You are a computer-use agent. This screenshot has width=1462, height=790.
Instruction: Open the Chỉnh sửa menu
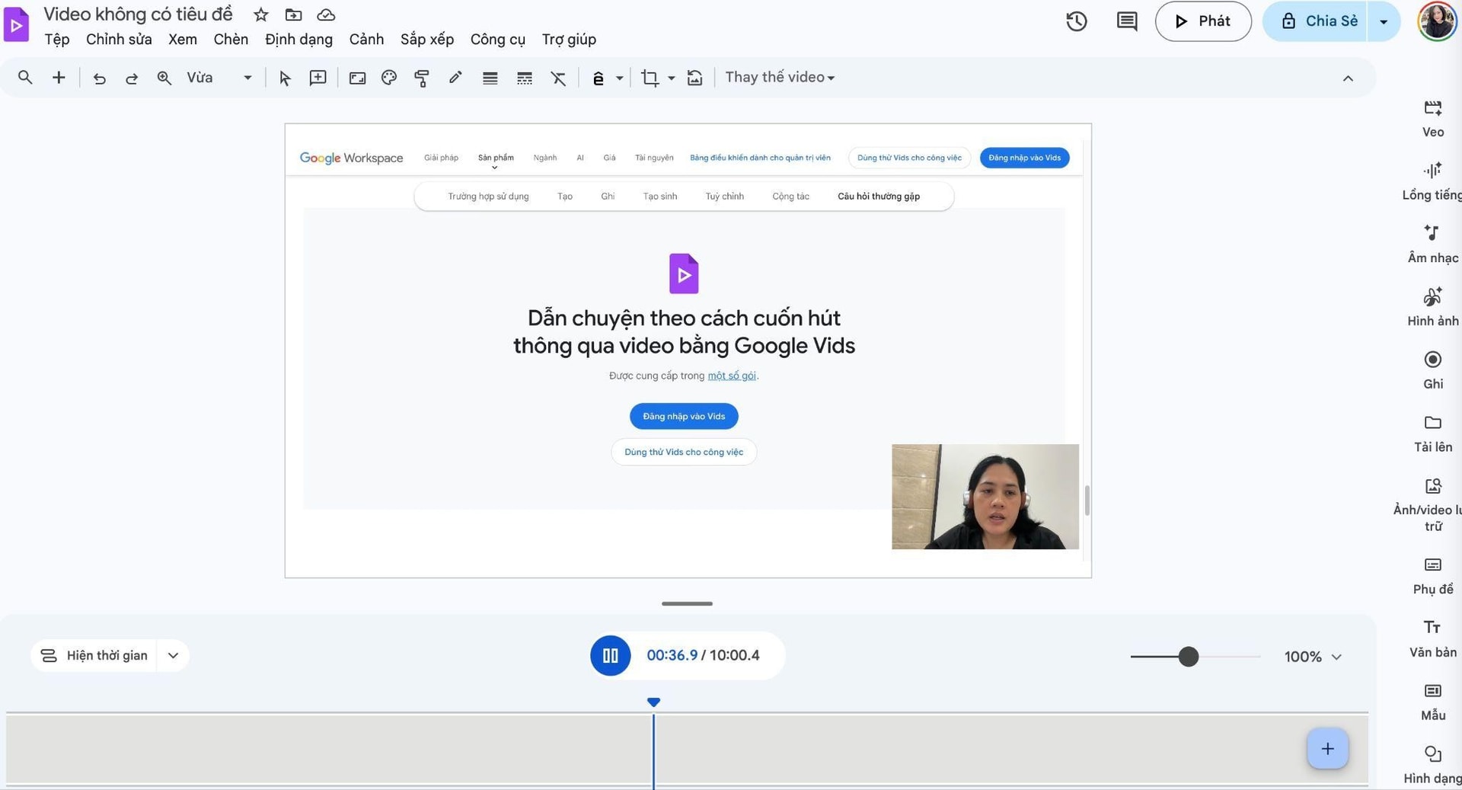pyautogui.click(x=119, y=40)
